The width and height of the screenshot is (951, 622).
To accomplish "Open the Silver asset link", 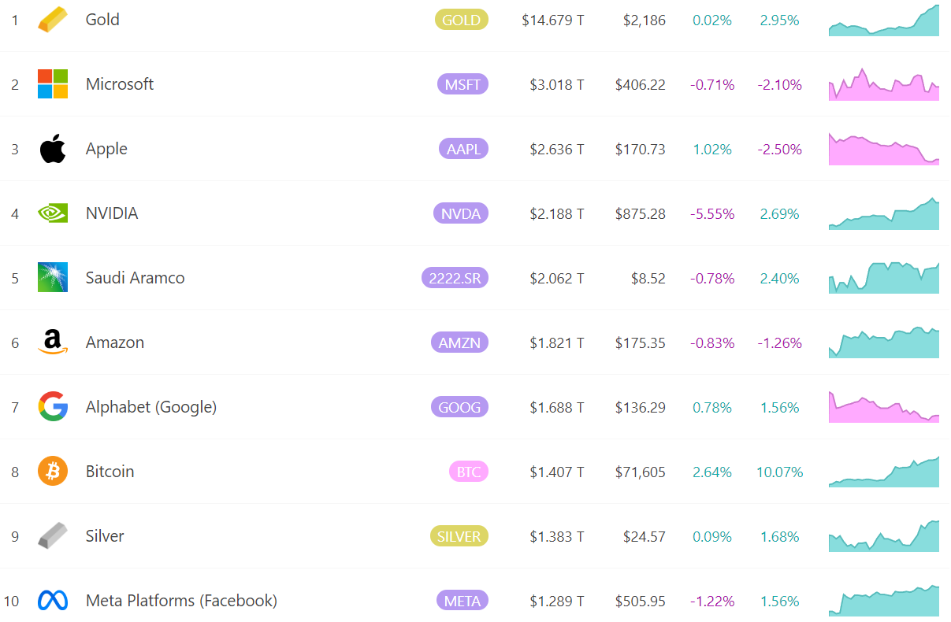I will click(105, 536).
